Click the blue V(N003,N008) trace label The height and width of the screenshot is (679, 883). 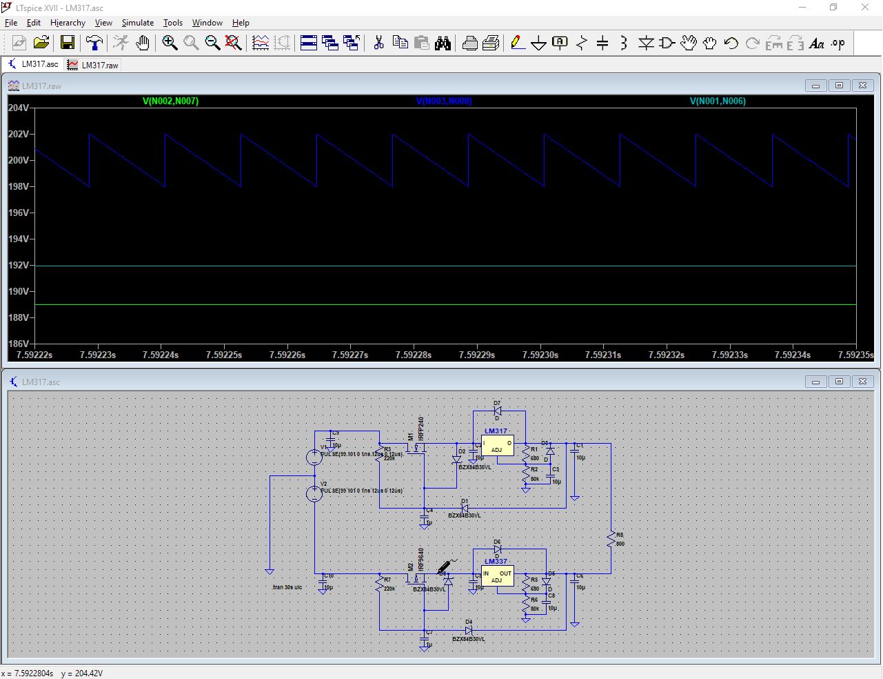444,101
